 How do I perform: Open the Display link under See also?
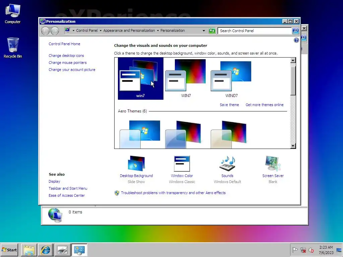pos(54,181)
